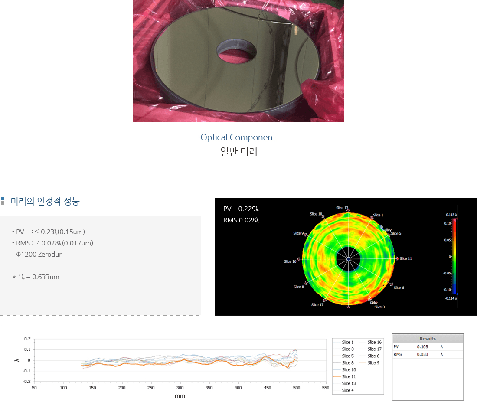Screen dimensions: 477x418
Task: Click the 'Slice 5' marker on the map
Action: (x=395, y=234)
